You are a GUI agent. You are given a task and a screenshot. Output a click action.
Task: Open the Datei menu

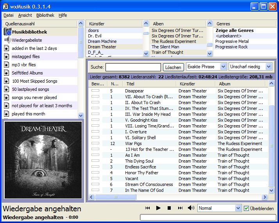pos(9,15)
